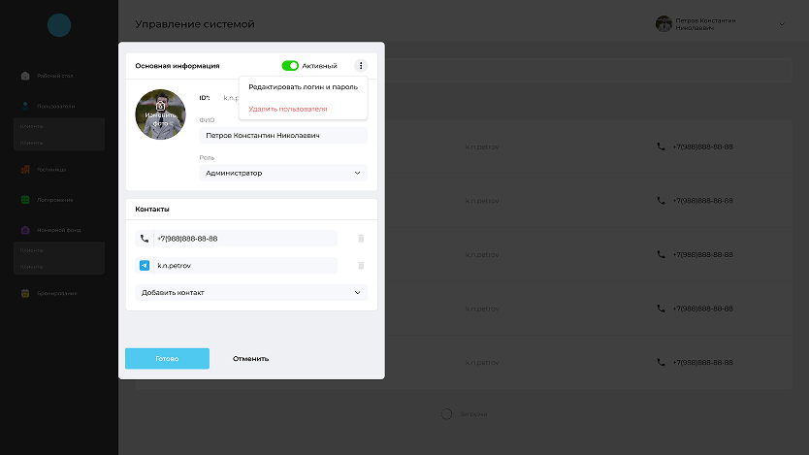Click the camera icon on the profile photo

click(x=160, y=106)
